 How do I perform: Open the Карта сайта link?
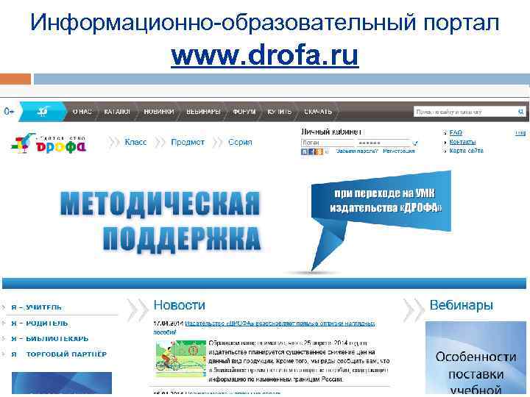click(x=466, y=151)
